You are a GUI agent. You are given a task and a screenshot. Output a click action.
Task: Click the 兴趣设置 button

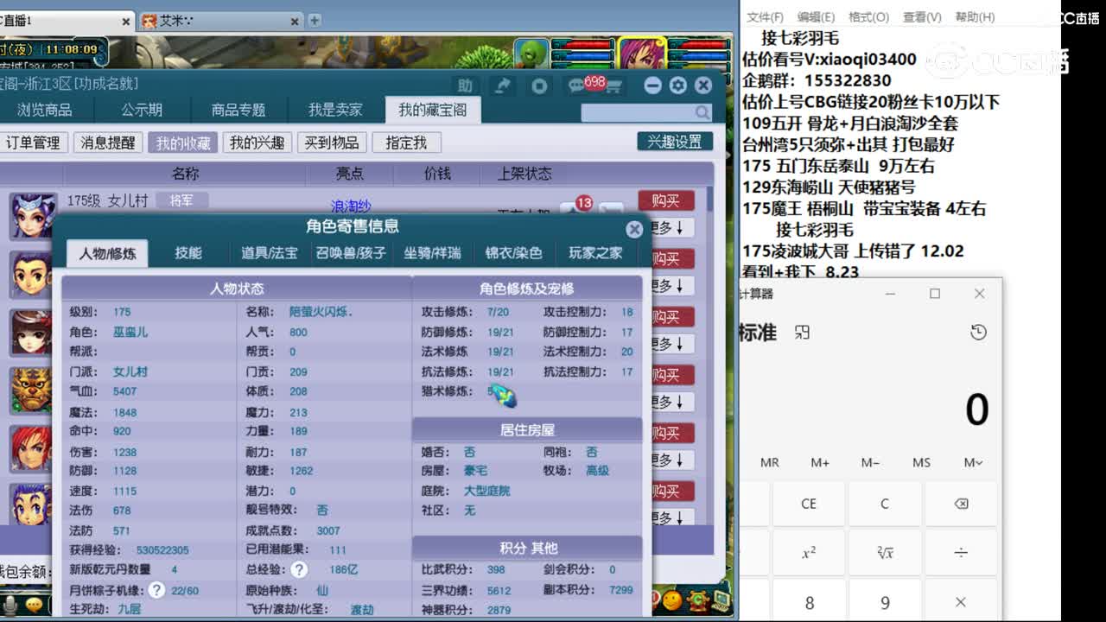pyautogui.click(x=674, y=142)
